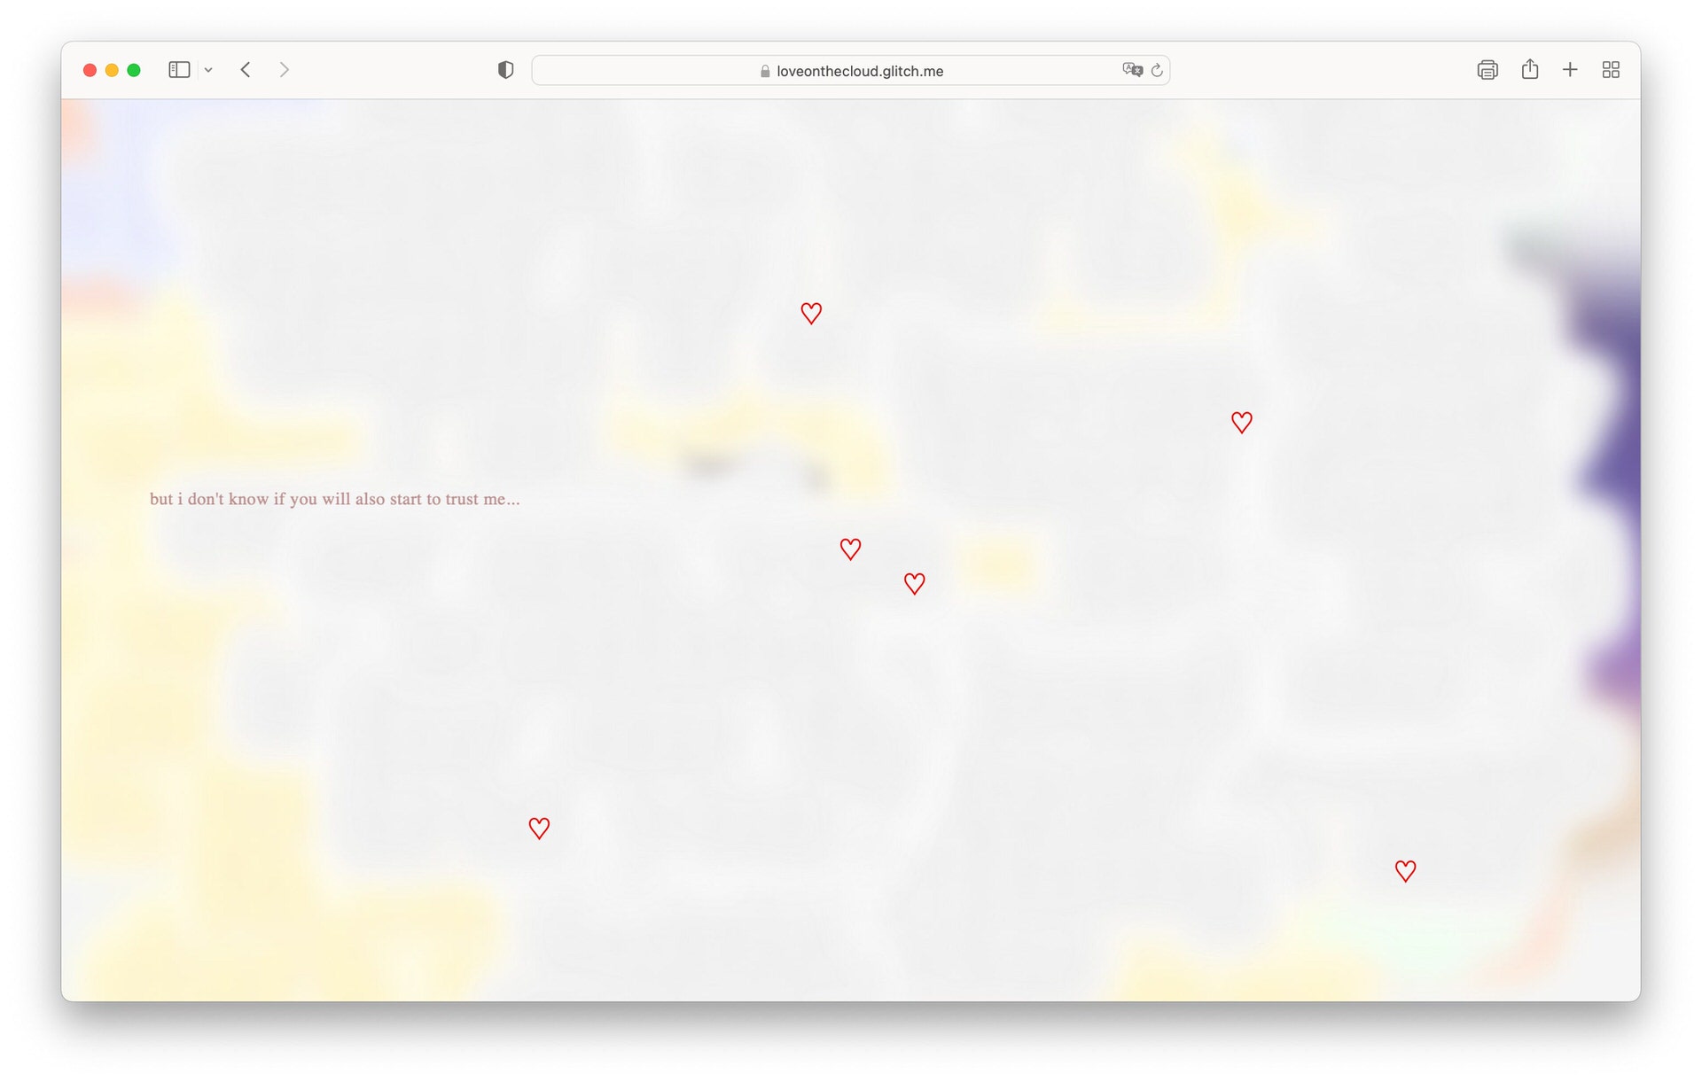Reload the page with the refresh icon
The height and width of the screenshot is (1082, 1702).
(x=1157, y=70)
